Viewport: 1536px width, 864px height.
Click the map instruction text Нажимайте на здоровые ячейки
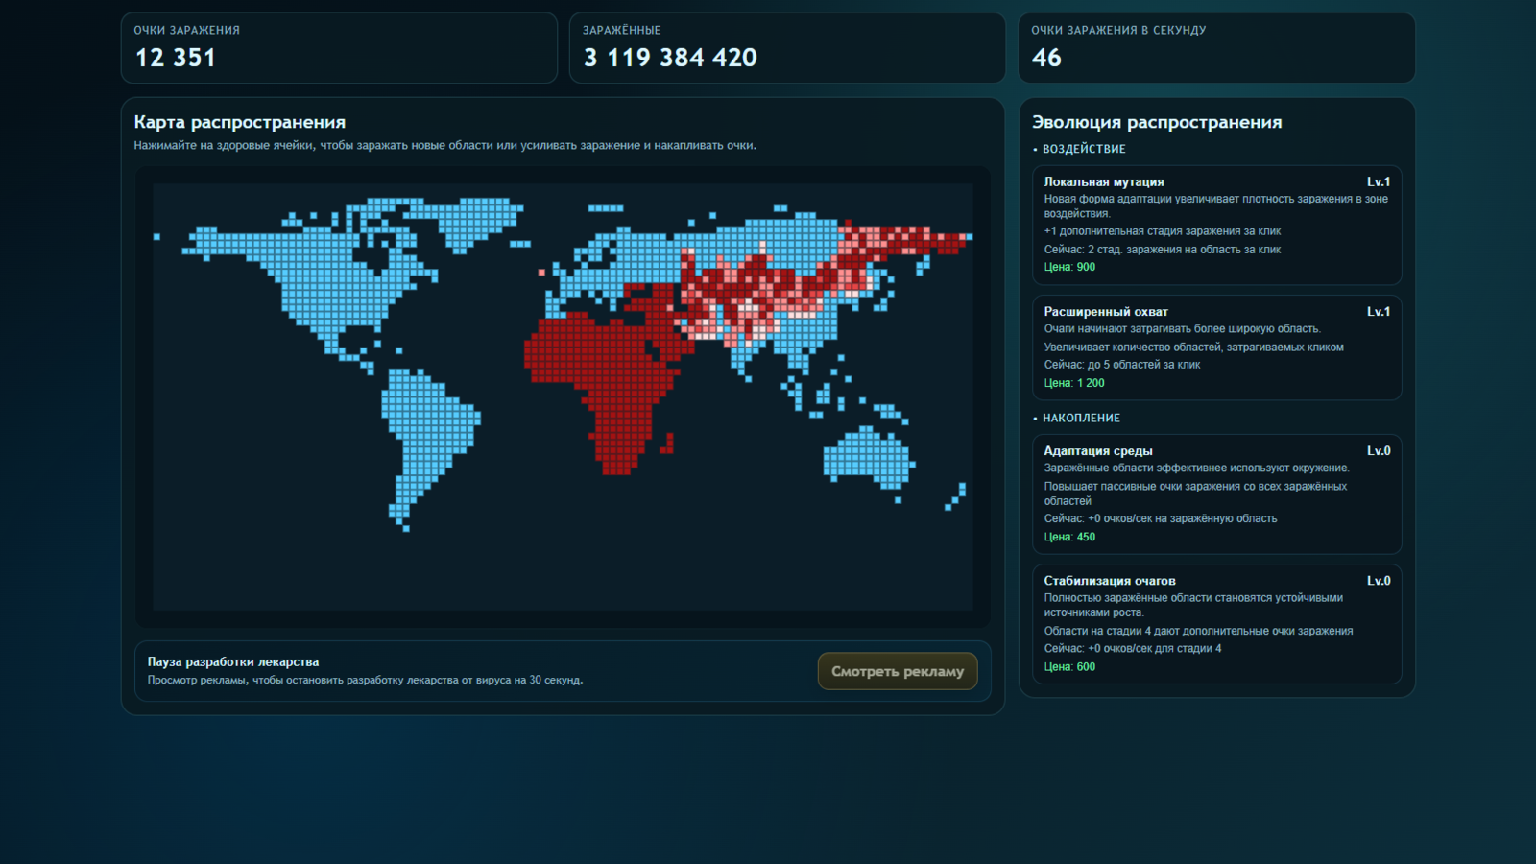[x=444, y=145]
